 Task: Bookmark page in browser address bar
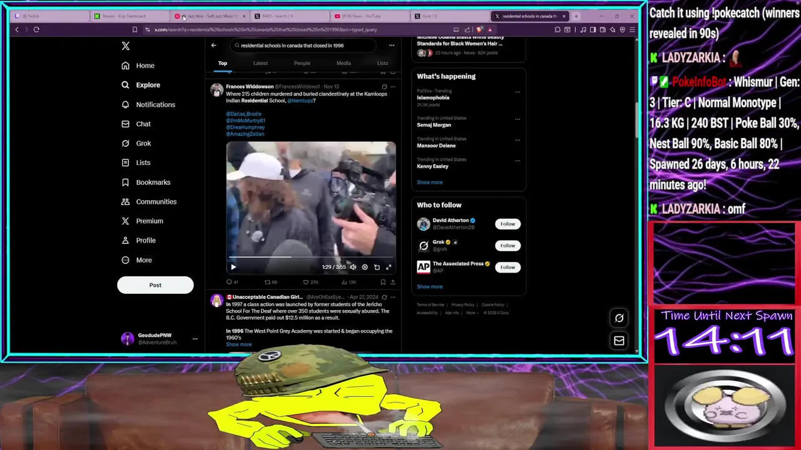[135, 29]
